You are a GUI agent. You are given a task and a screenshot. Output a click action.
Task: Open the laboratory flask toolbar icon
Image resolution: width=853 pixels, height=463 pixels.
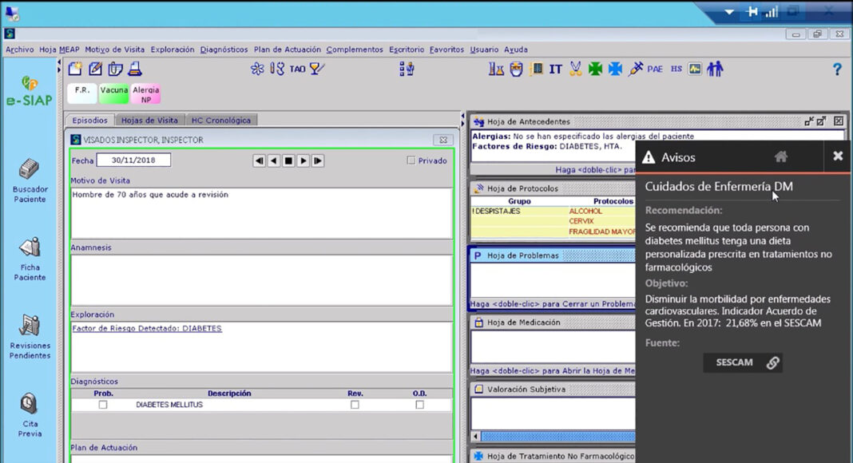[496, 69]
